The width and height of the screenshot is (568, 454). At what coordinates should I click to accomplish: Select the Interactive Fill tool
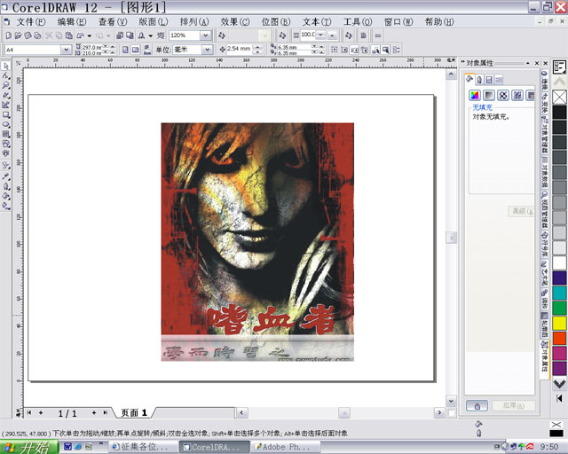tap(6, 206)
